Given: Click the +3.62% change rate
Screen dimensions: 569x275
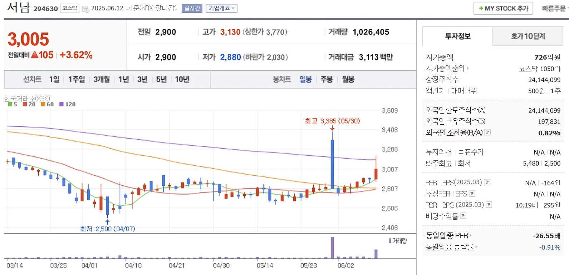Looking at the screenshot, I should point(76,55).
